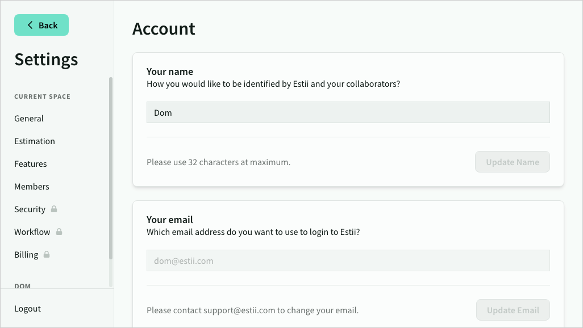Click the Settings heading in the sidebar
This screenshot has height=328, width=583.
click(x=46, y=59)
